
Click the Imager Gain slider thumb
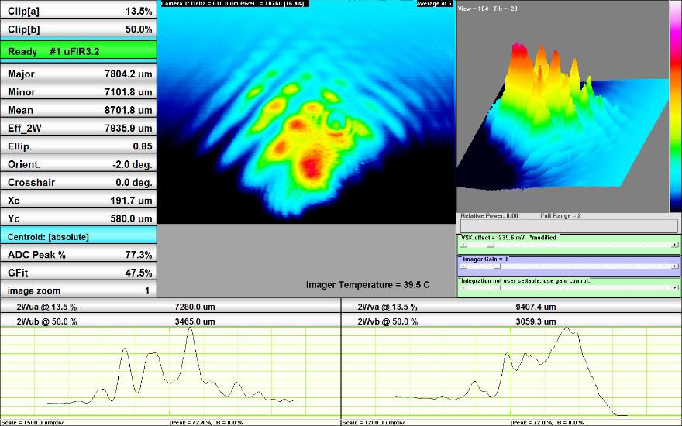pyautogui.click(x=495, y=266)
